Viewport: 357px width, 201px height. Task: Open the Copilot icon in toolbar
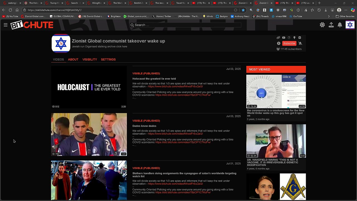coord(353,10)
